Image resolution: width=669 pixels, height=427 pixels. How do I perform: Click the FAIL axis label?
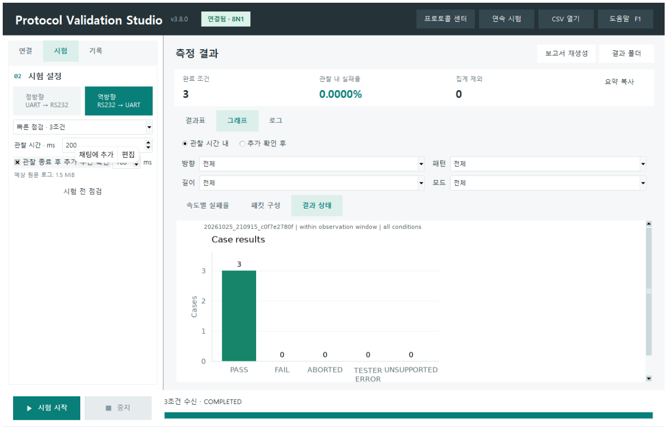(282, 370)
